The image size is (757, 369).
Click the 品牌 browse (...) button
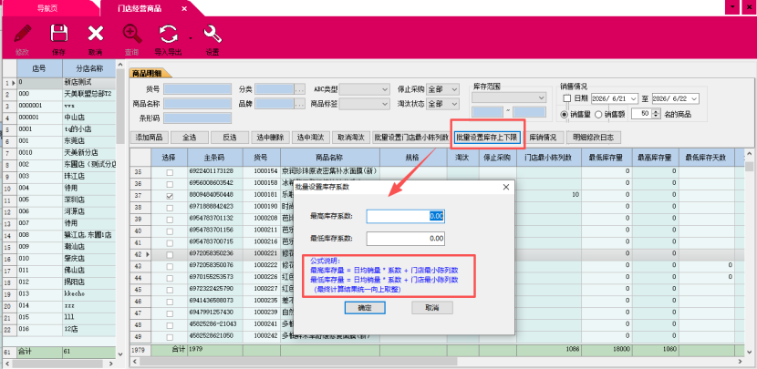point(300,103)
